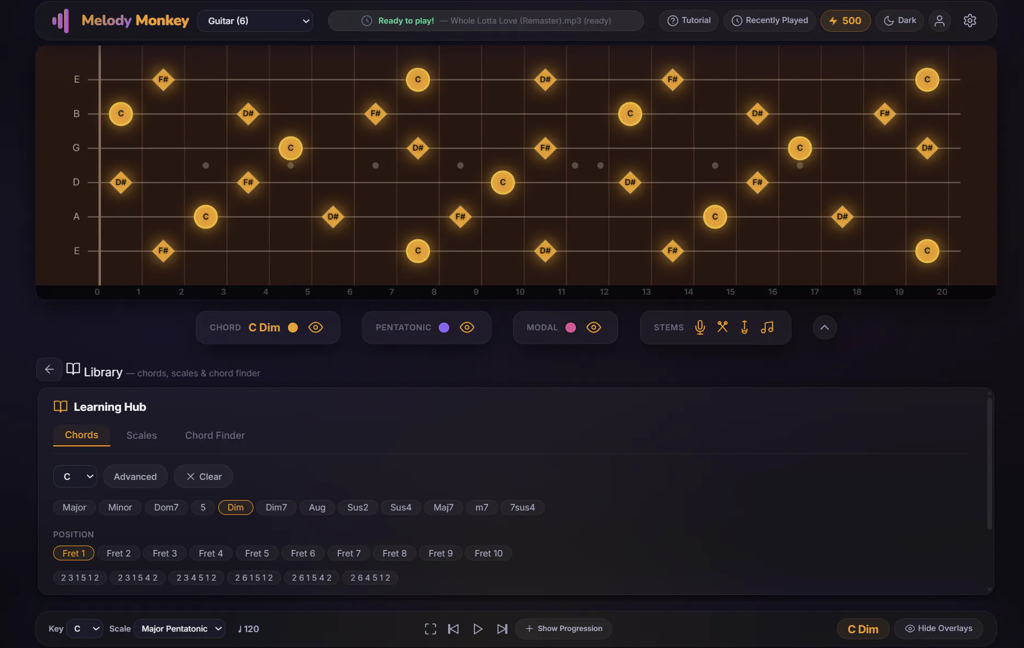Viewport: 1024px width, 648px height.
Task: Switch to the Chord Finder tab
Action: pyautogui.click(x=215, y=435)
